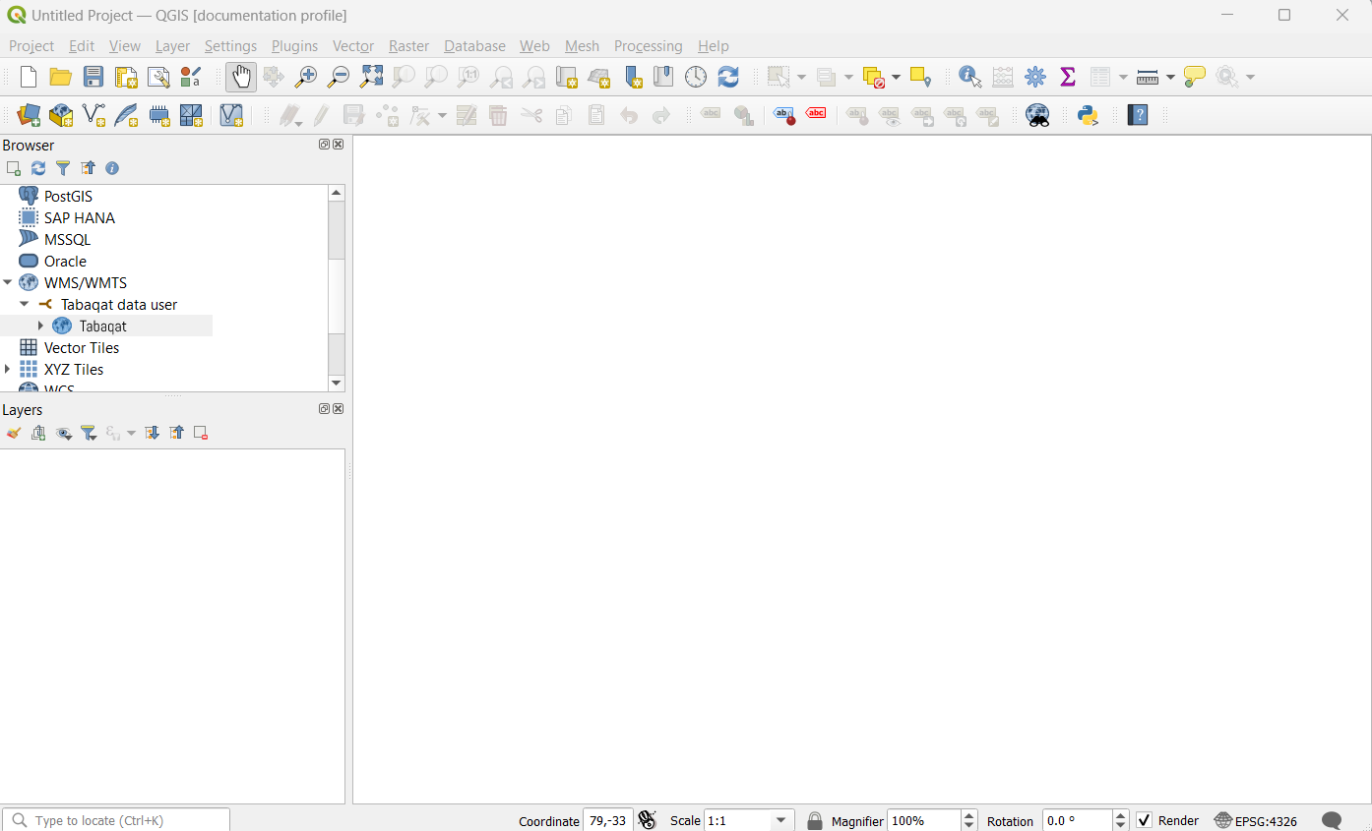Activate the Zoom In tool
The image size is (1372, 831).
click(306, 76)
